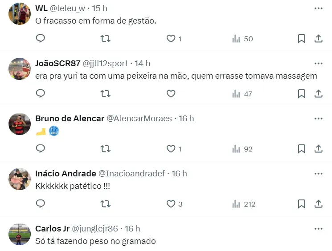332x251 pixels.
Task: Repost JoãoSCR87's tweet
Action: (106, 94)
